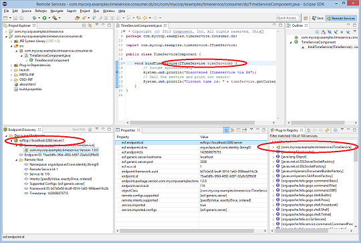Image resolution: width=361 pixels, height=243 pixels.
Task: Open Project Explorer view menu triangle
Action: pyautogui.click(x=97, y=25)
